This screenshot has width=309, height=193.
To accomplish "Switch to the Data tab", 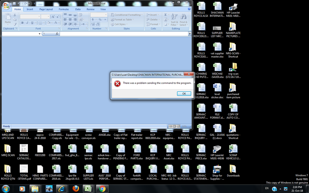I will (x=78, y=9).
